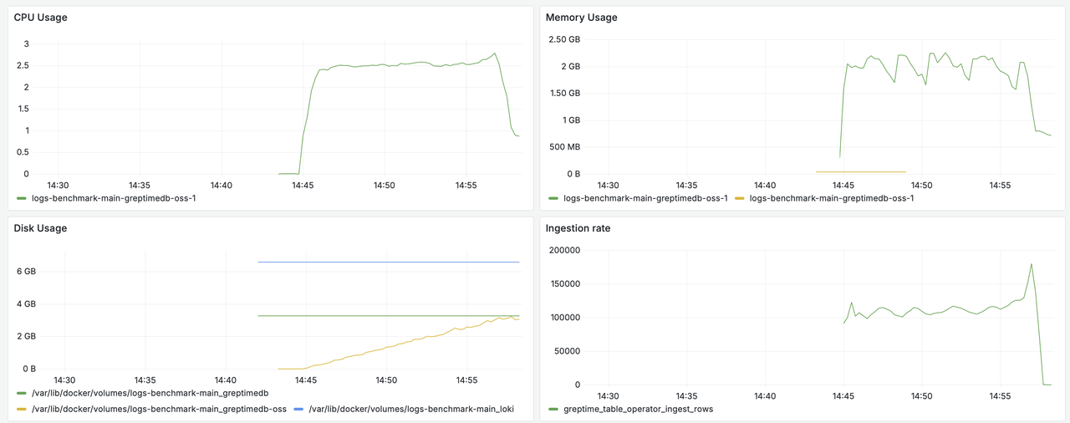Click green color swatch in Memory Usage legend
1070x423 pixels.
pyautogui.click(x=553, y=198)
